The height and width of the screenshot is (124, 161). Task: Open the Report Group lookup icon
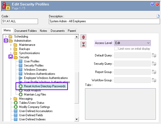154,72
